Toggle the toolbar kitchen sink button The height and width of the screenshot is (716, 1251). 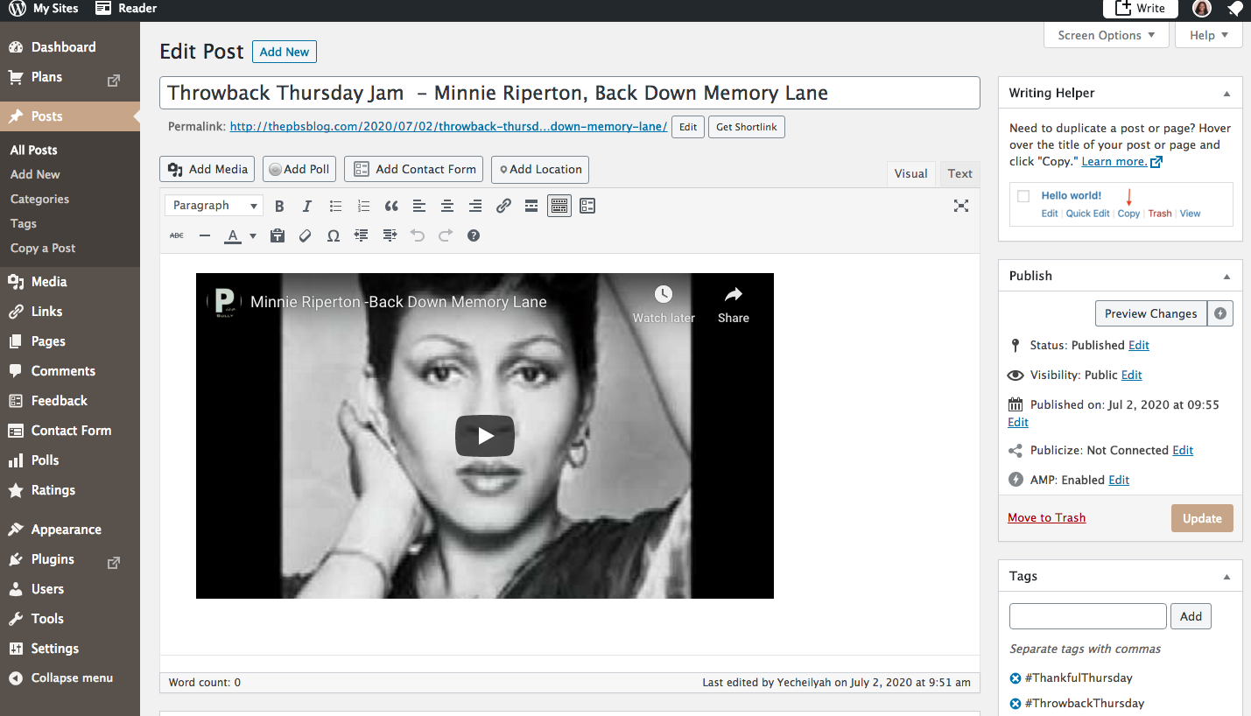point(559,207)
